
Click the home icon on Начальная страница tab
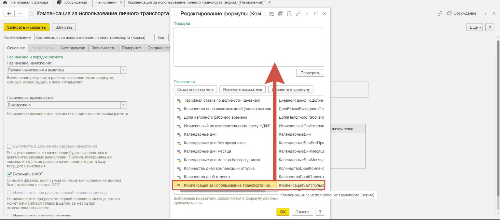pos(5,3)
